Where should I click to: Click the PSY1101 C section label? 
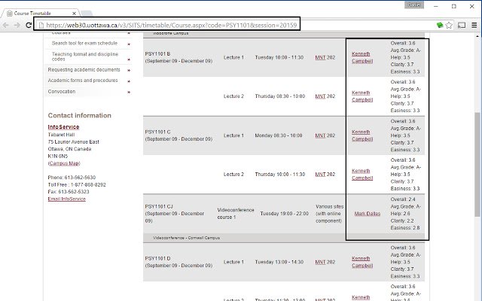(x=157, y=132)
